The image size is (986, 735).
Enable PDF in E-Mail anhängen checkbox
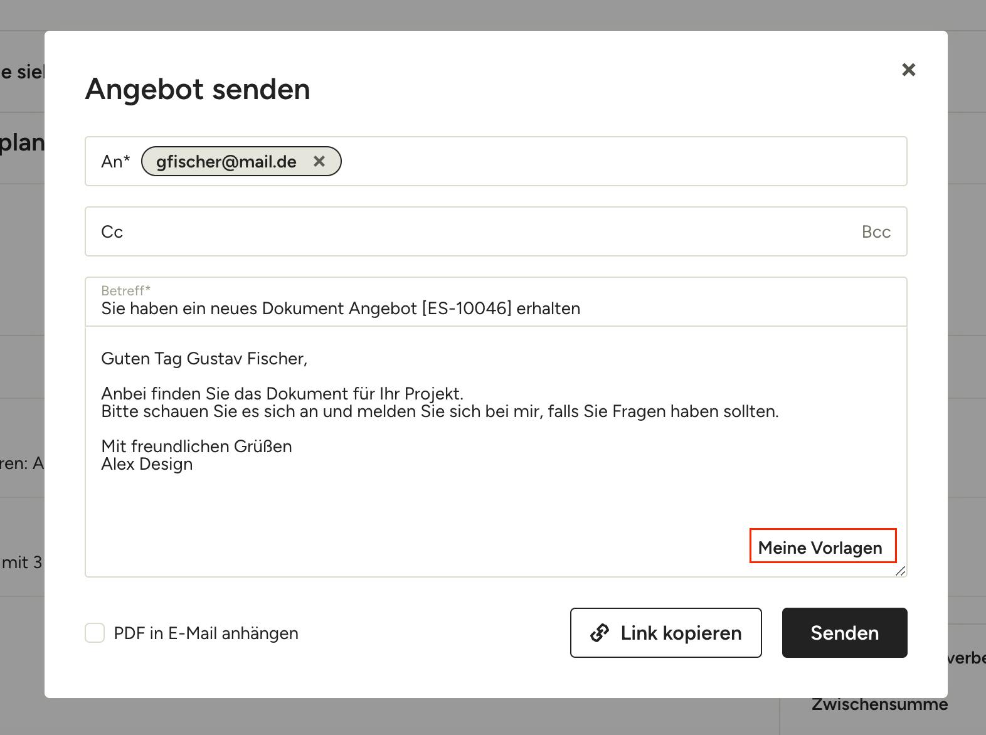95,633
